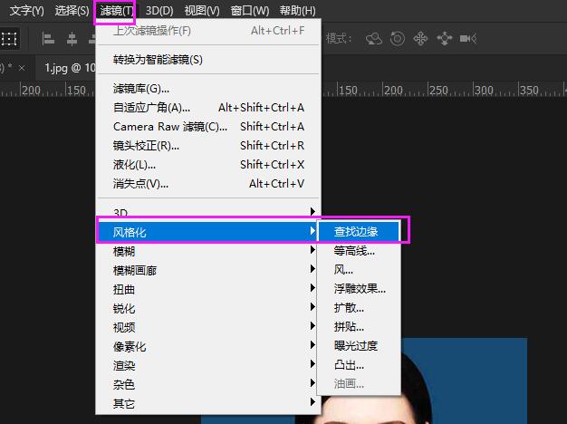Click the align left edges icon
567x424 pixels.
coord(48,39)
